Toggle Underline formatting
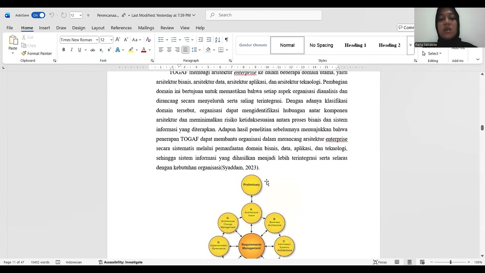485x273 pixels. (x=80, y=50)
